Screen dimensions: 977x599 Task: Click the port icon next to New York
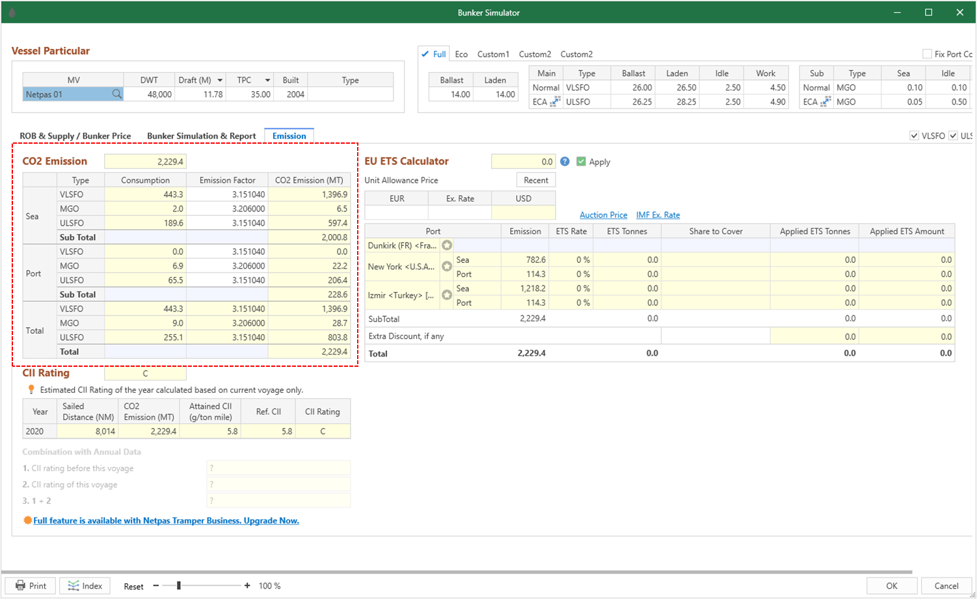(x=447, y=266)
